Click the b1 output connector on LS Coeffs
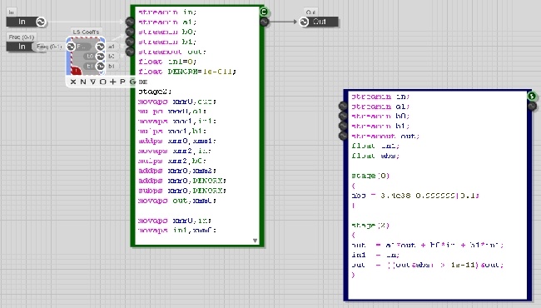This screenshot has height=308, width=541. 101,67
